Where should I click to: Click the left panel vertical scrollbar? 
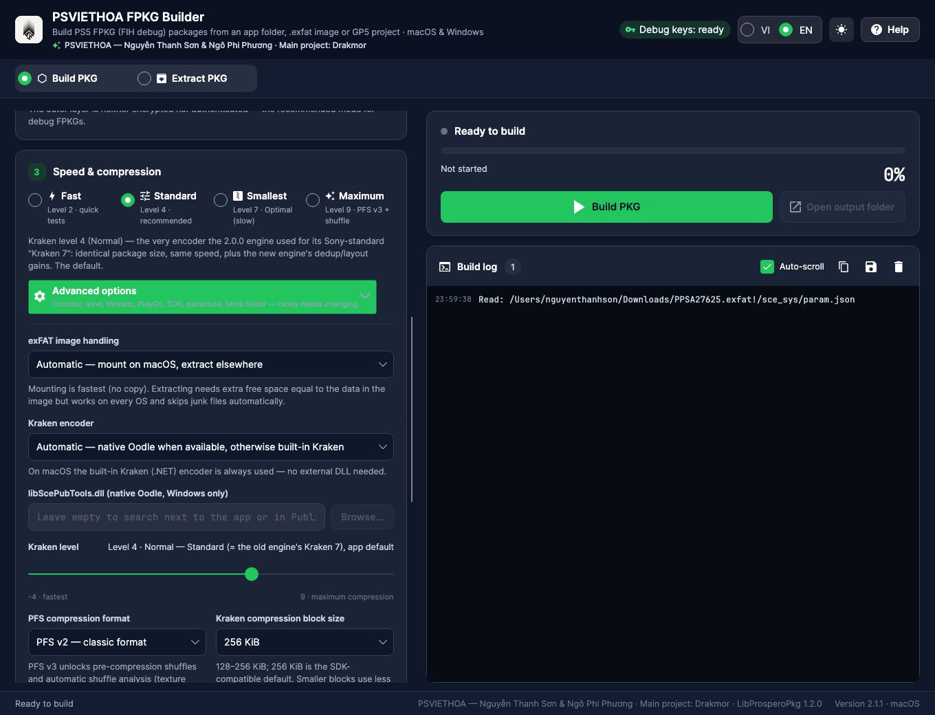pos(412,410)
